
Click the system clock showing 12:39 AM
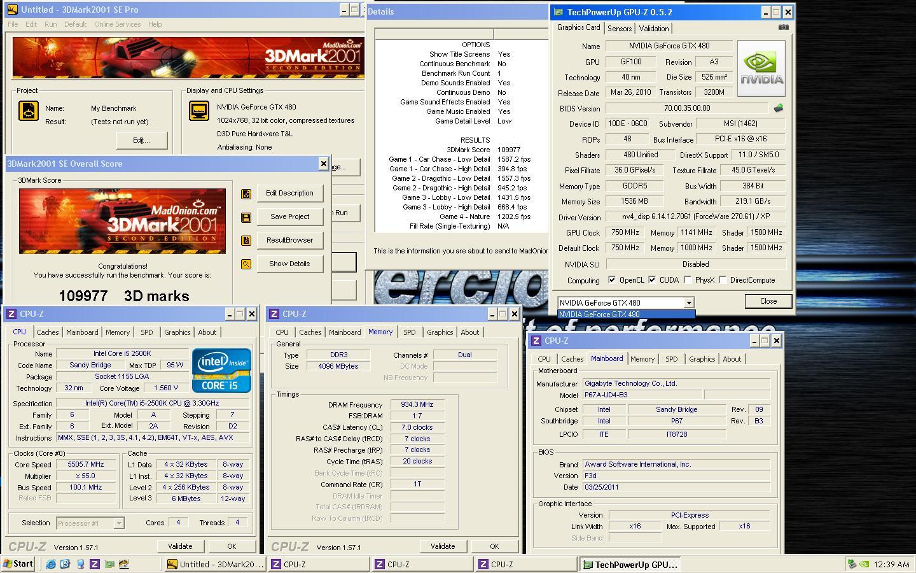891,564
